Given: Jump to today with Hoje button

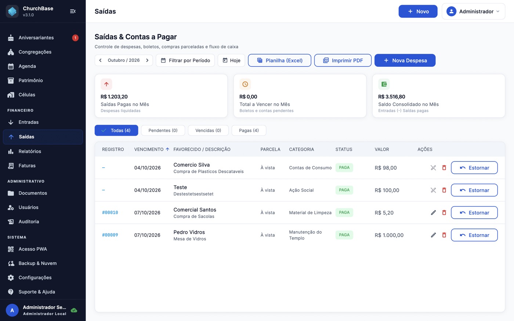Looking at the screenshot, I should click(231, 61).
